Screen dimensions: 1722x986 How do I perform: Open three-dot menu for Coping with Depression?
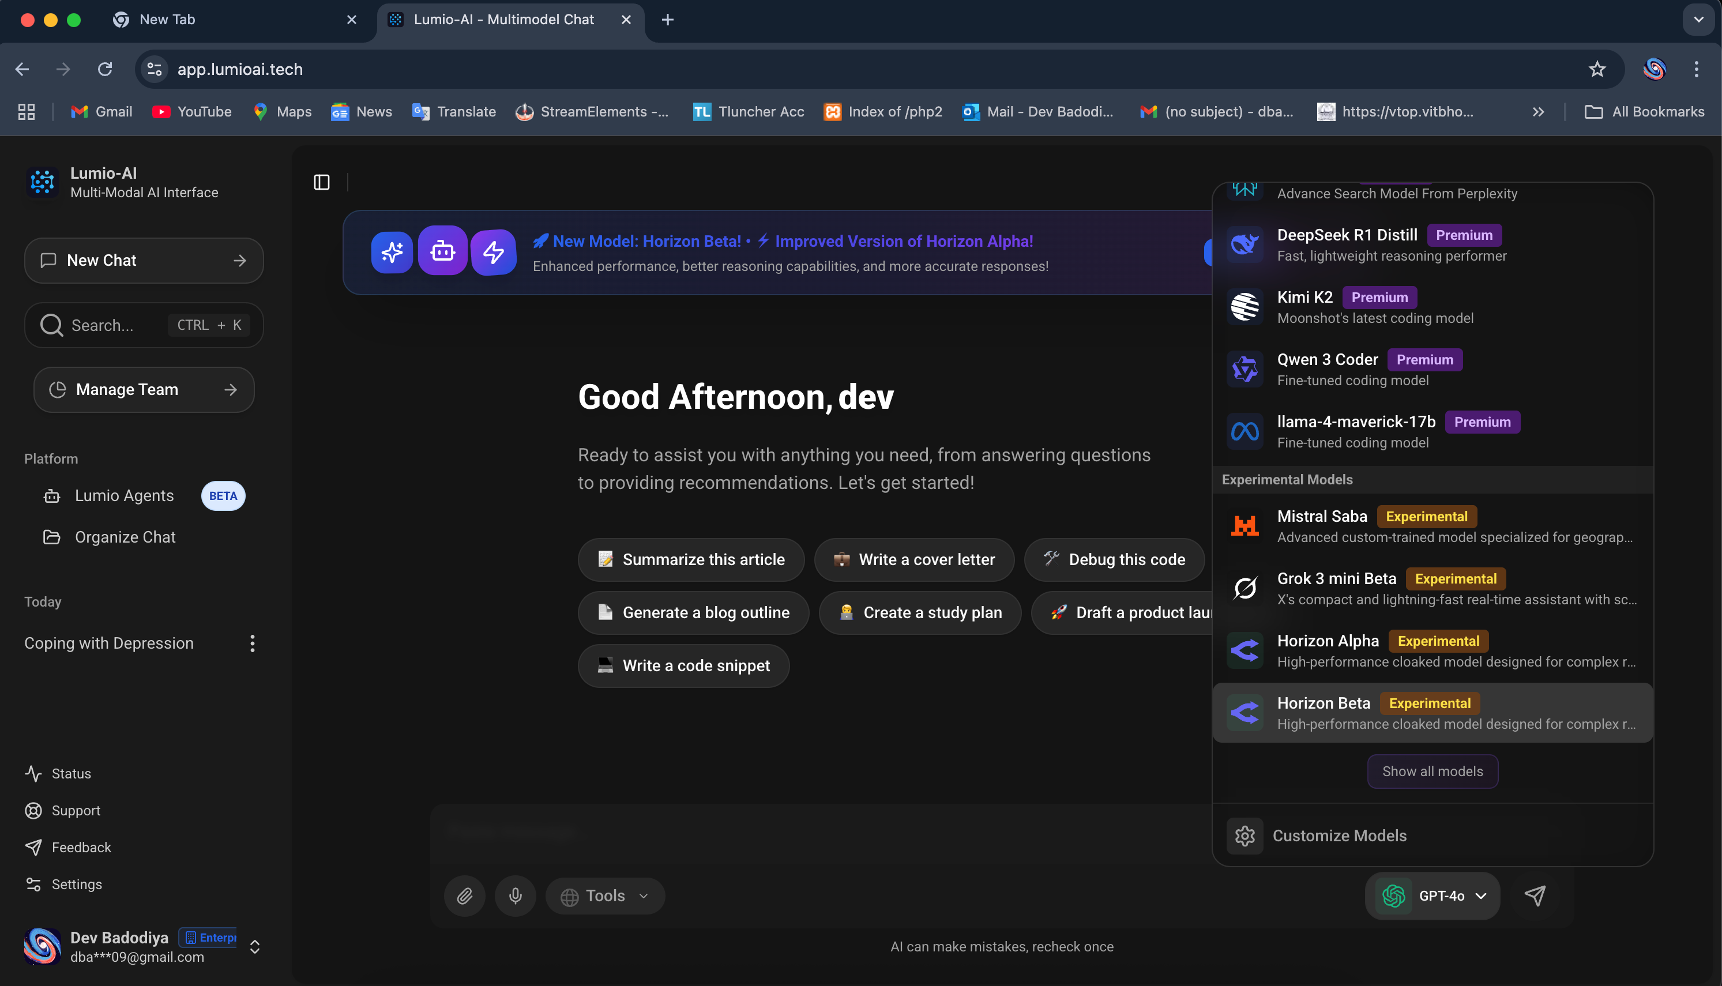(253, 643)
